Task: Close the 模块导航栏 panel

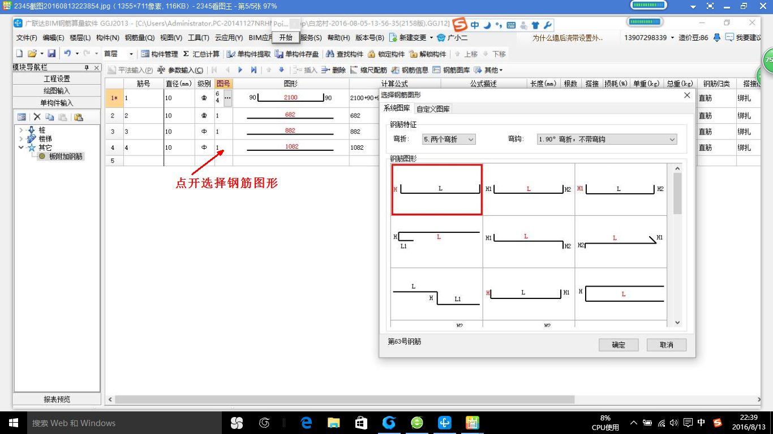Action: click(x=96, y=67)
